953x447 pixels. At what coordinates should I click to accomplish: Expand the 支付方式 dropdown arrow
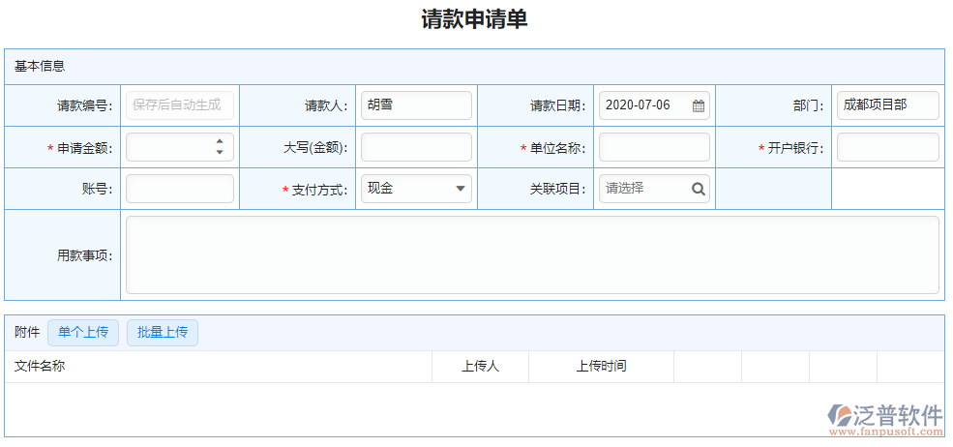pyautogui.click(x=460, y=189)
